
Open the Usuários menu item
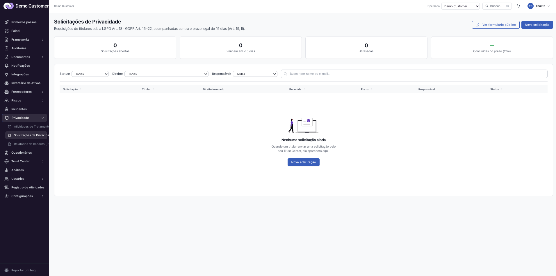click(x=24, y=179)
